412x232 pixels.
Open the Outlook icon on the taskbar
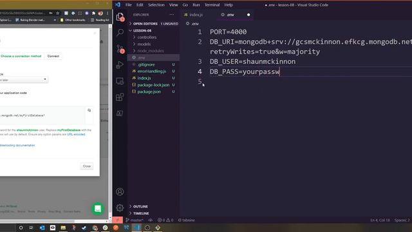pos(42,227)
